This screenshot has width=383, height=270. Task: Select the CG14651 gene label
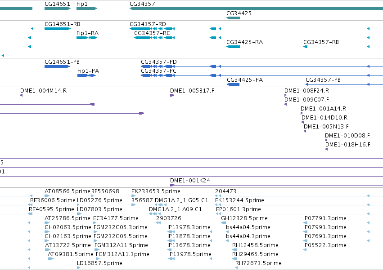pos(57,4)
